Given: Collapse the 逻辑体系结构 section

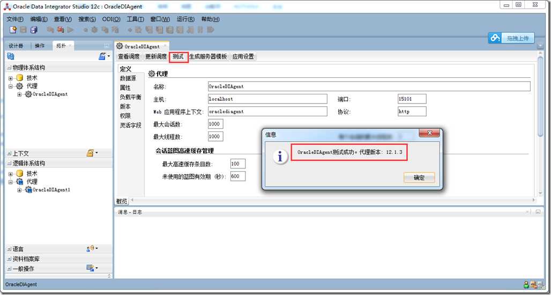Looking at the screenshot, I should 9,164.
